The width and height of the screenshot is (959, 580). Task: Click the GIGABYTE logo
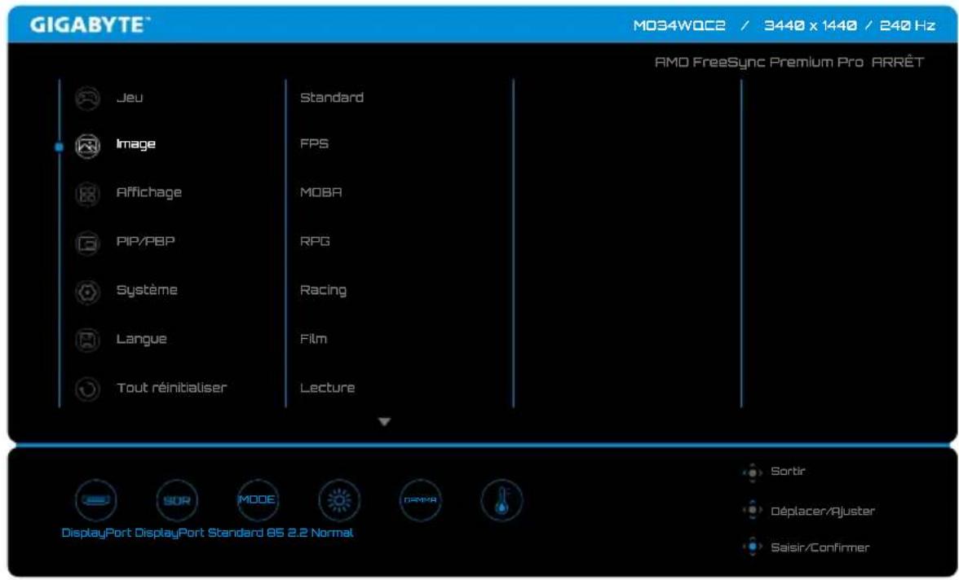coord(90,24)
